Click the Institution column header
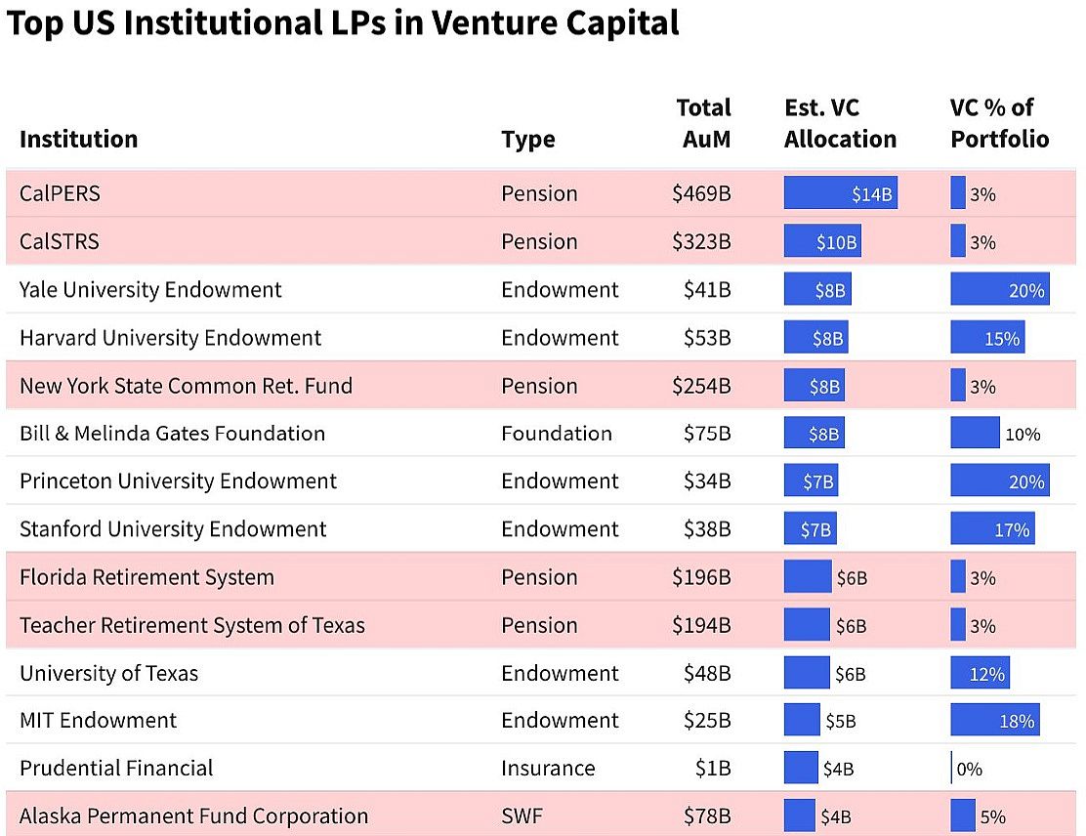1086x836 pixels. [78, 139]
